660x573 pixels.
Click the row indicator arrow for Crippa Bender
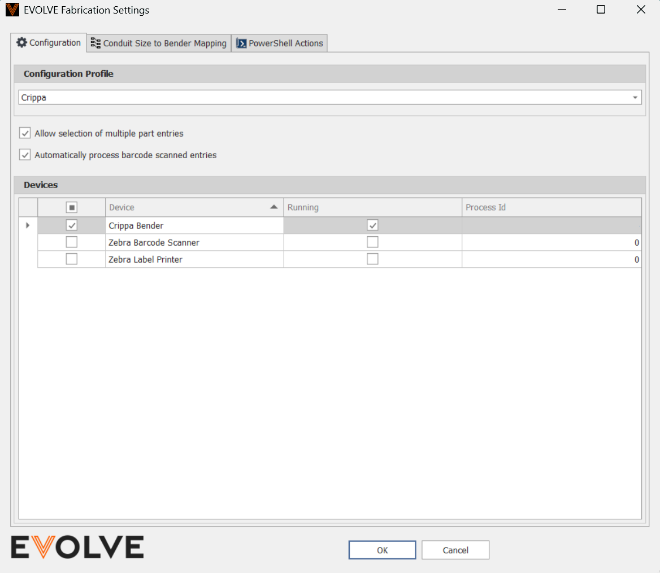(28, 225)
